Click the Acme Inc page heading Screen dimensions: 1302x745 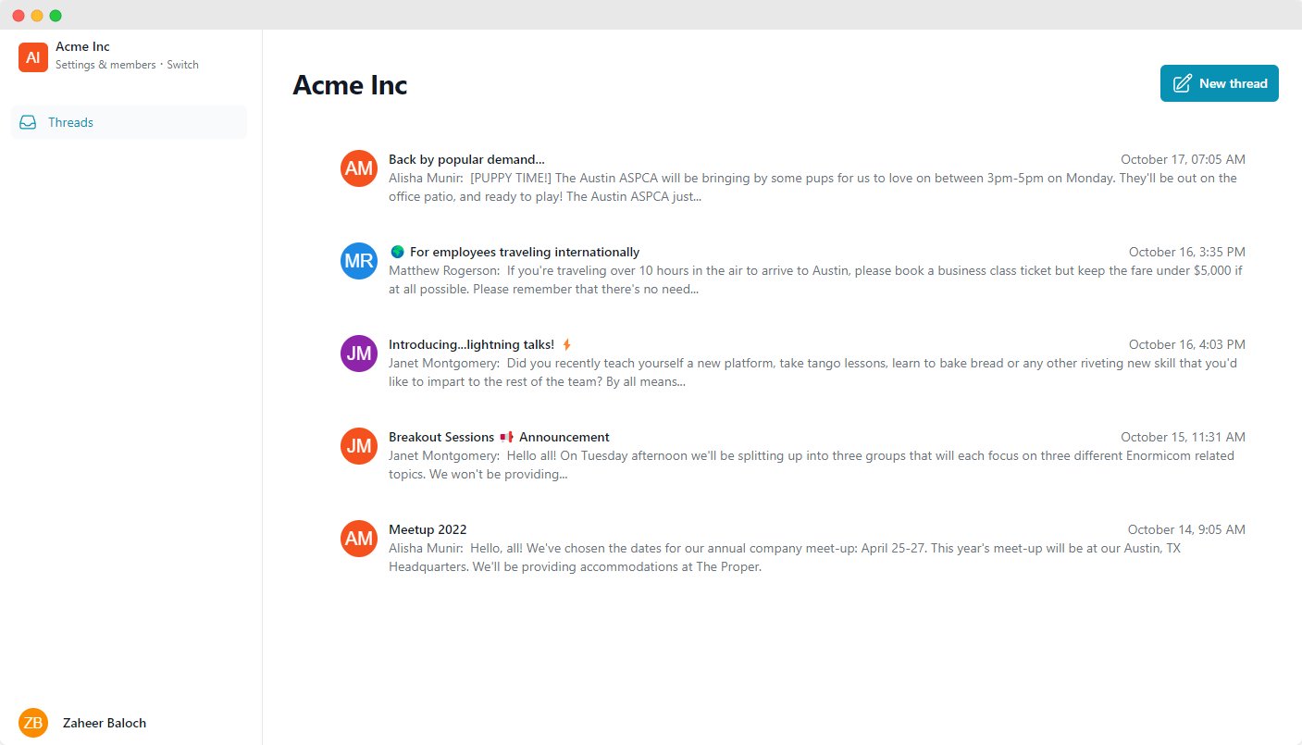tap(350, 85)
